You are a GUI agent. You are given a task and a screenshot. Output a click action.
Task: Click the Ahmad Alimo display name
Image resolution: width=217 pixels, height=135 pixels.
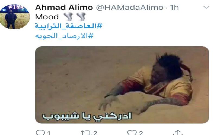click(x=64, y=8)
